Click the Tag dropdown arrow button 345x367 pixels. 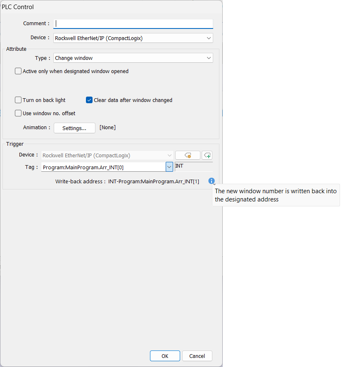[169, 167]
